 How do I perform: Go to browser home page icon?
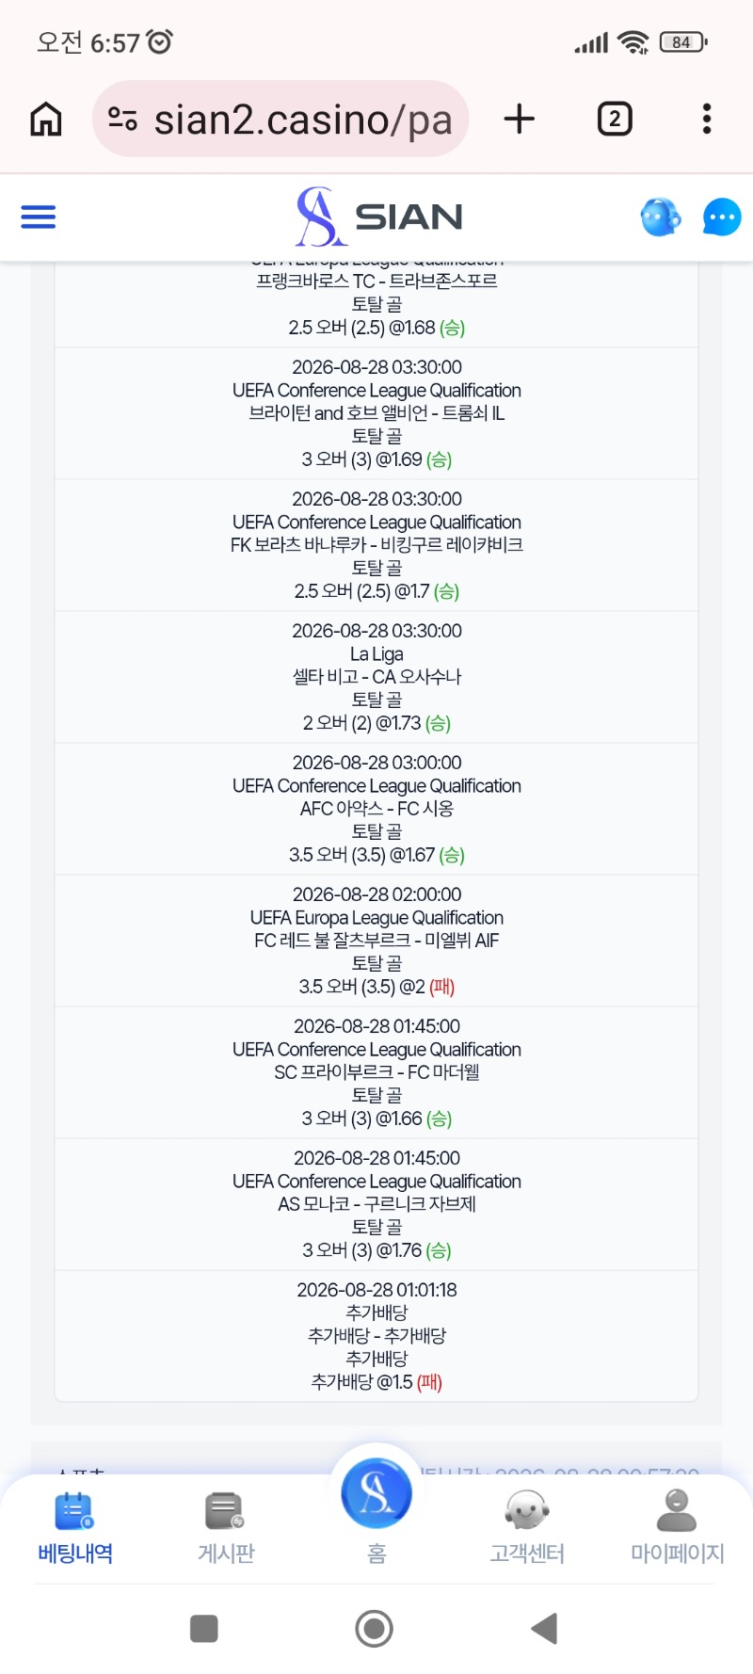46,120
